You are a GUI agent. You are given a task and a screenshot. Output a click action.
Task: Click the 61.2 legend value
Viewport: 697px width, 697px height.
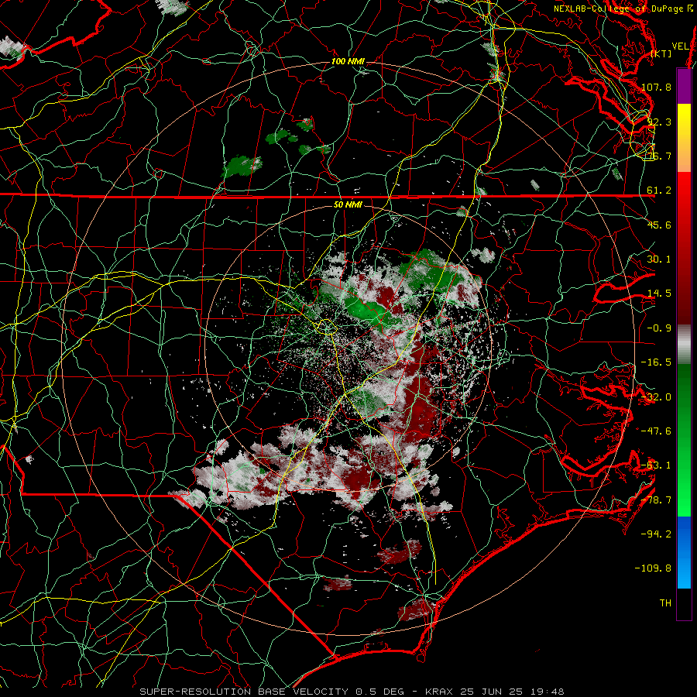[659, 191]
